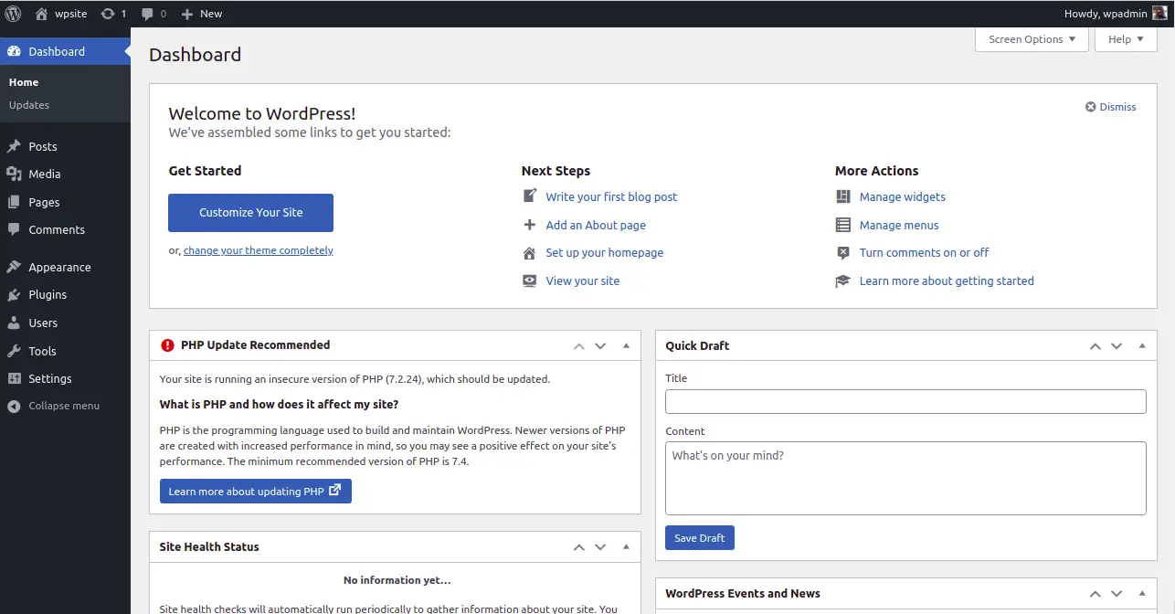Click the Posts pushpin icon
Screen dimensions: 1175x614
pos(14,146)
